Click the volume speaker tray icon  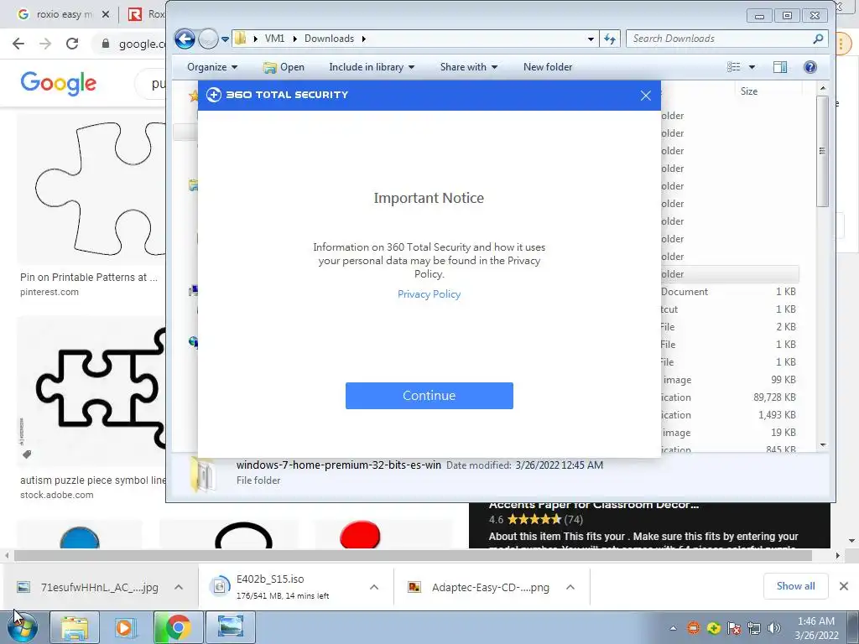pos(774,629)
